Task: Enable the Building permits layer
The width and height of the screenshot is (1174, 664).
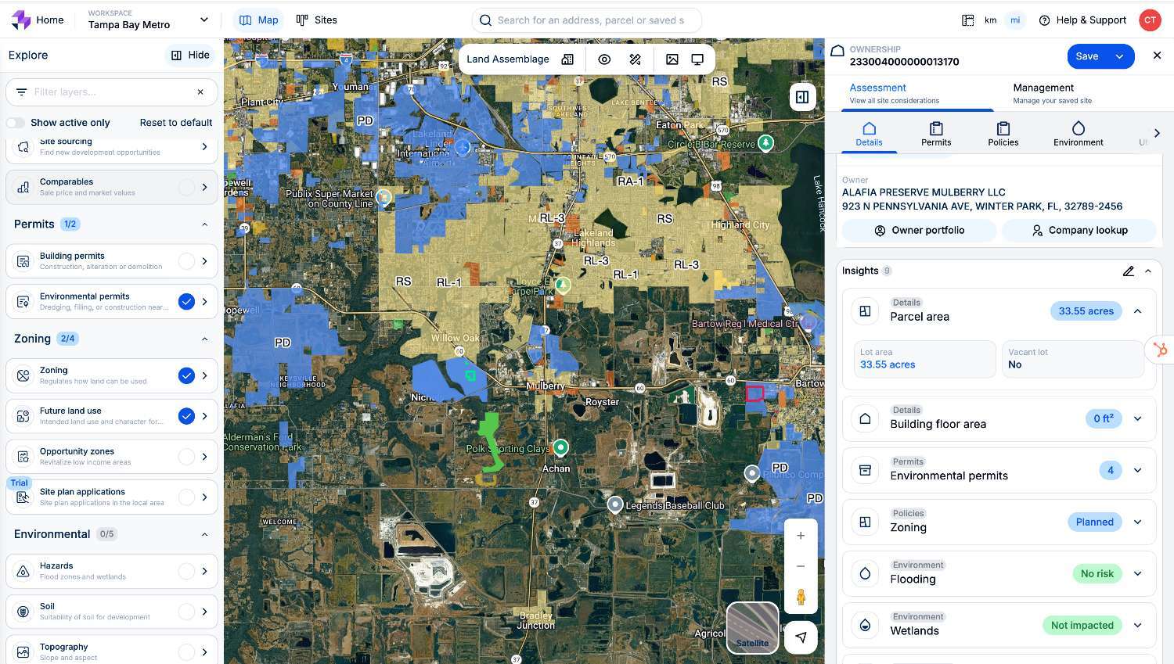Action: (x=186, y=261)
